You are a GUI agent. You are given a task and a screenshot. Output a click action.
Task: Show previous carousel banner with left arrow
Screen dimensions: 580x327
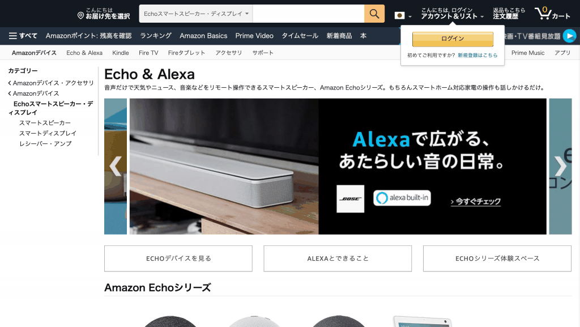[x=116, y=166]
